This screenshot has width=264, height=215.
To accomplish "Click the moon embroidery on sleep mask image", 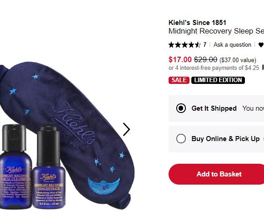I will tap(104, 186).
